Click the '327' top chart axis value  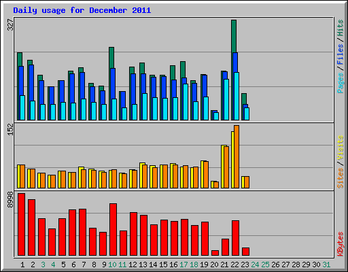(11, 25)
